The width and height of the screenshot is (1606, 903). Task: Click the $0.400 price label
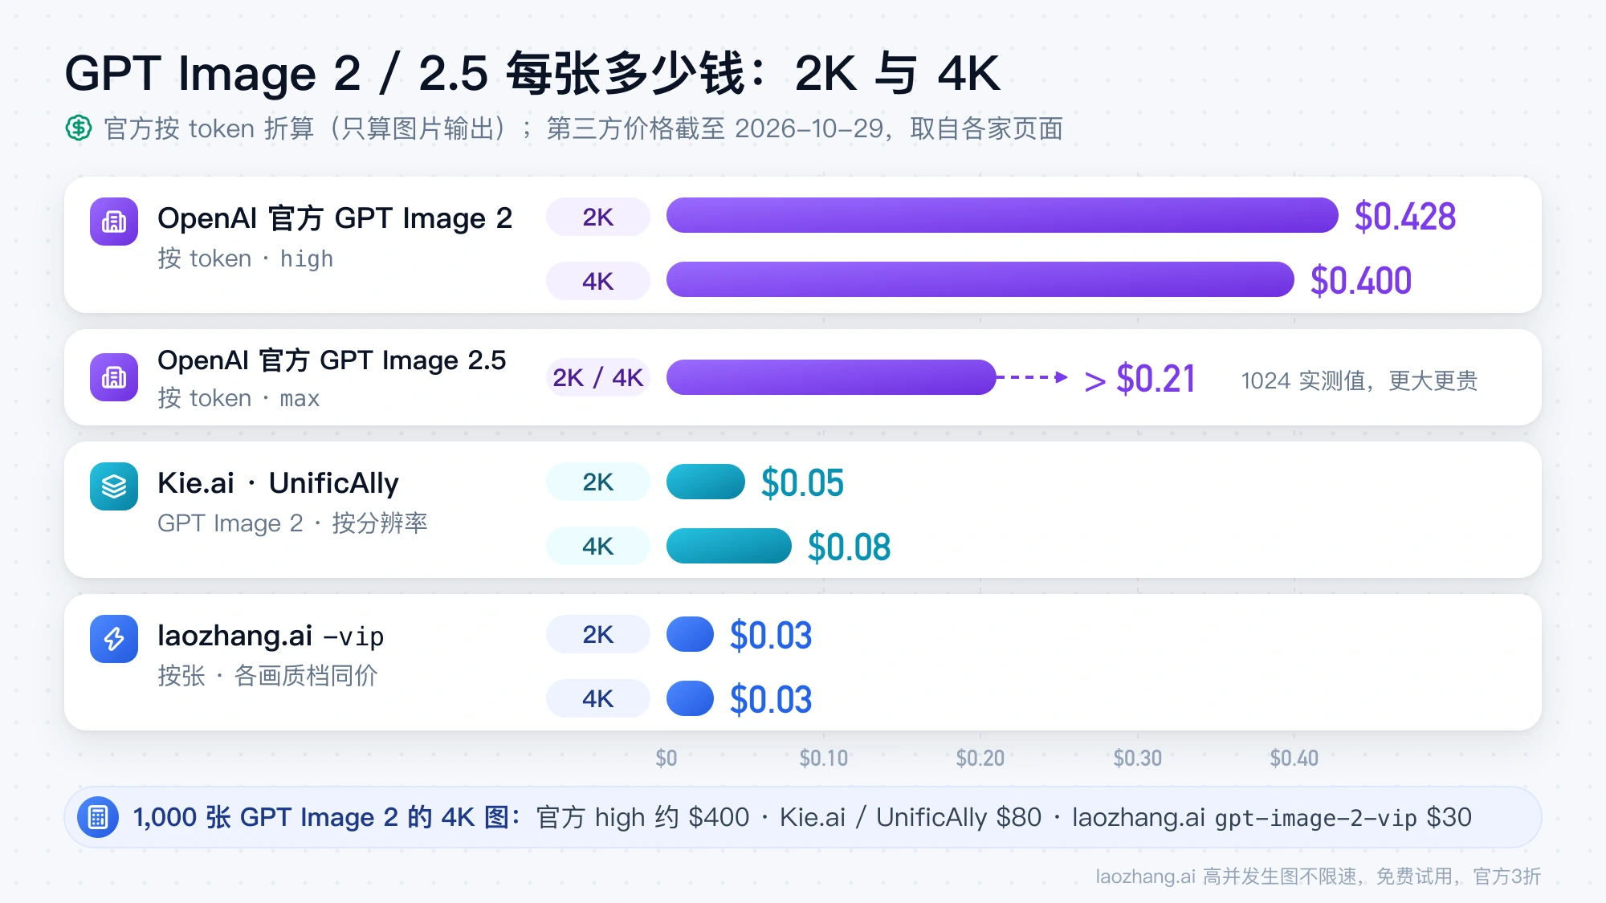coord(1361,281)
